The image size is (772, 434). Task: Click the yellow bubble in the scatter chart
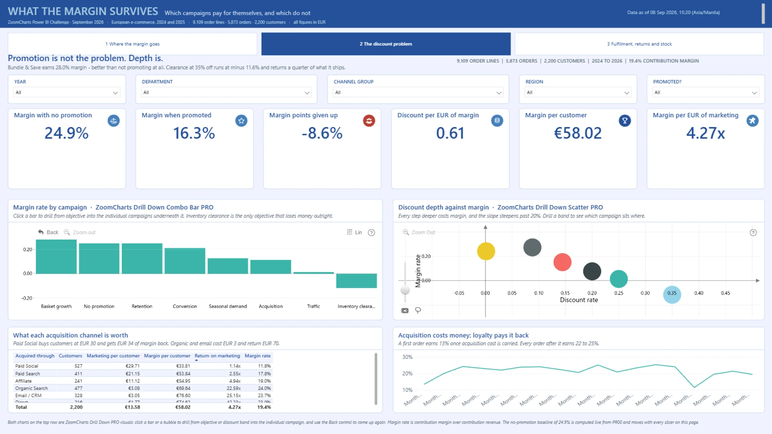(486, 251)
